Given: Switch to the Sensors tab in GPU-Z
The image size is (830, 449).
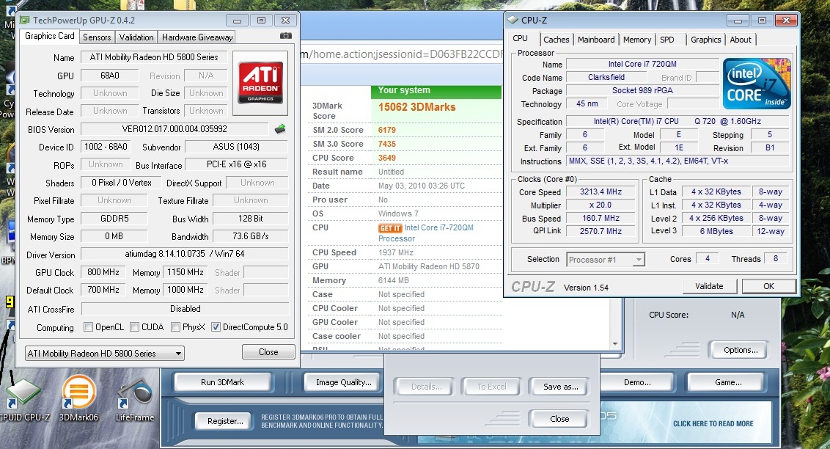Looking at the screenshot, I should point(97,37).
